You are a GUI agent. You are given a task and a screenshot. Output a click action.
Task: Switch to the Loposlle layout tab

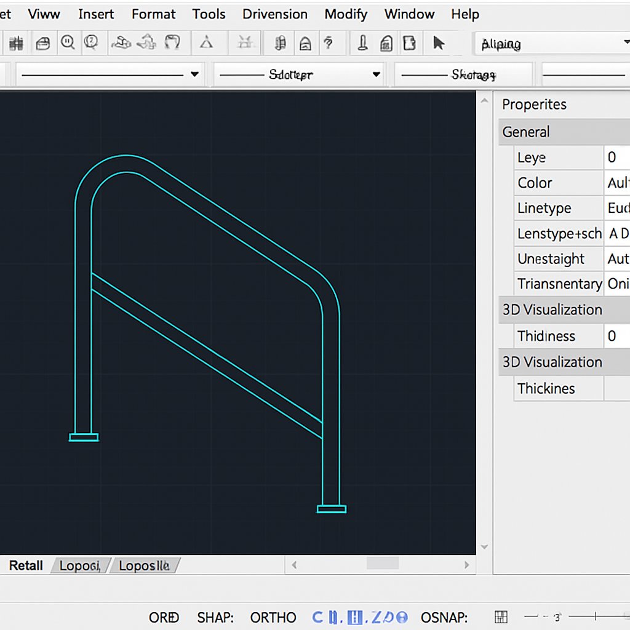click(143, 565)
